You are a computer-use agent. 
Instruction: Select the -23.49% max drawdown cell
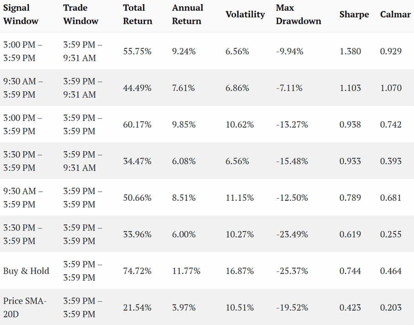click(x=292, y=234)
